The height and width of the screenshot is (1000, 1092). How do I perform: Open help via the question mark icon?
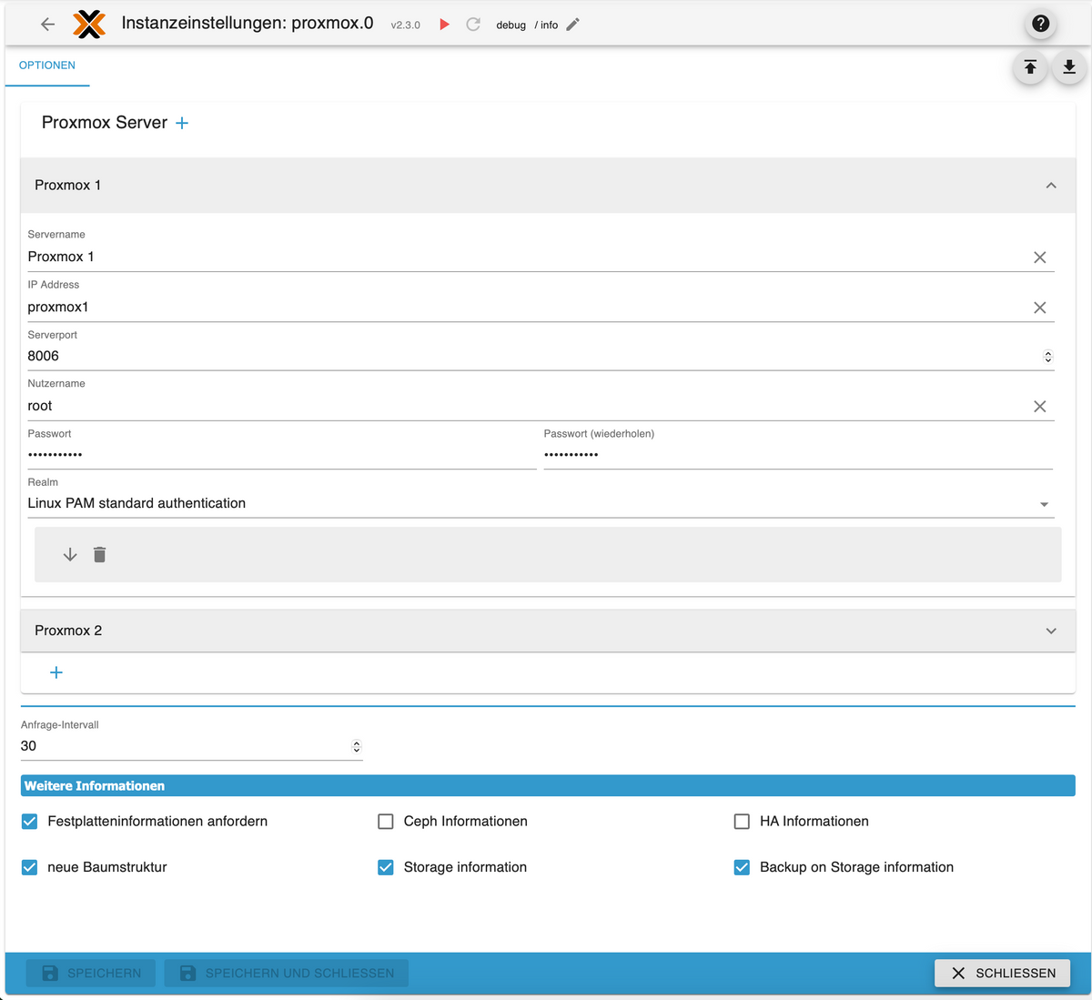[1041, 24]
